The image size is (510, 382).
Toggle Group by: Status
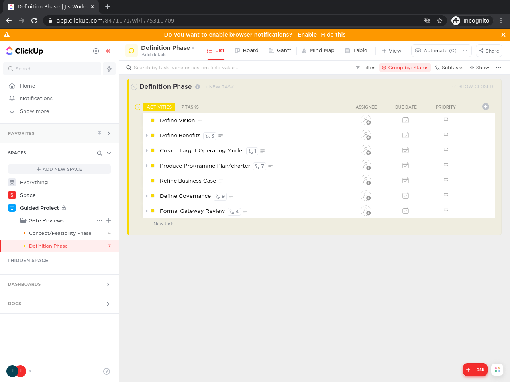pos(405,68)
